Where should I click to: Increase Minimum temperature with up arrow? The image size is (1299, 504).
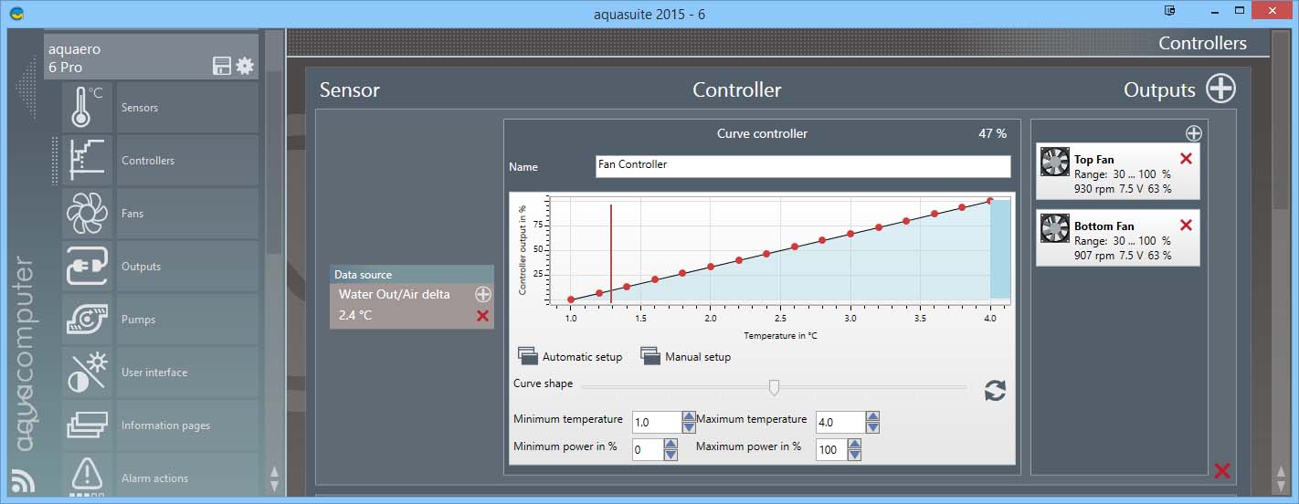click(x=690, y=417)
